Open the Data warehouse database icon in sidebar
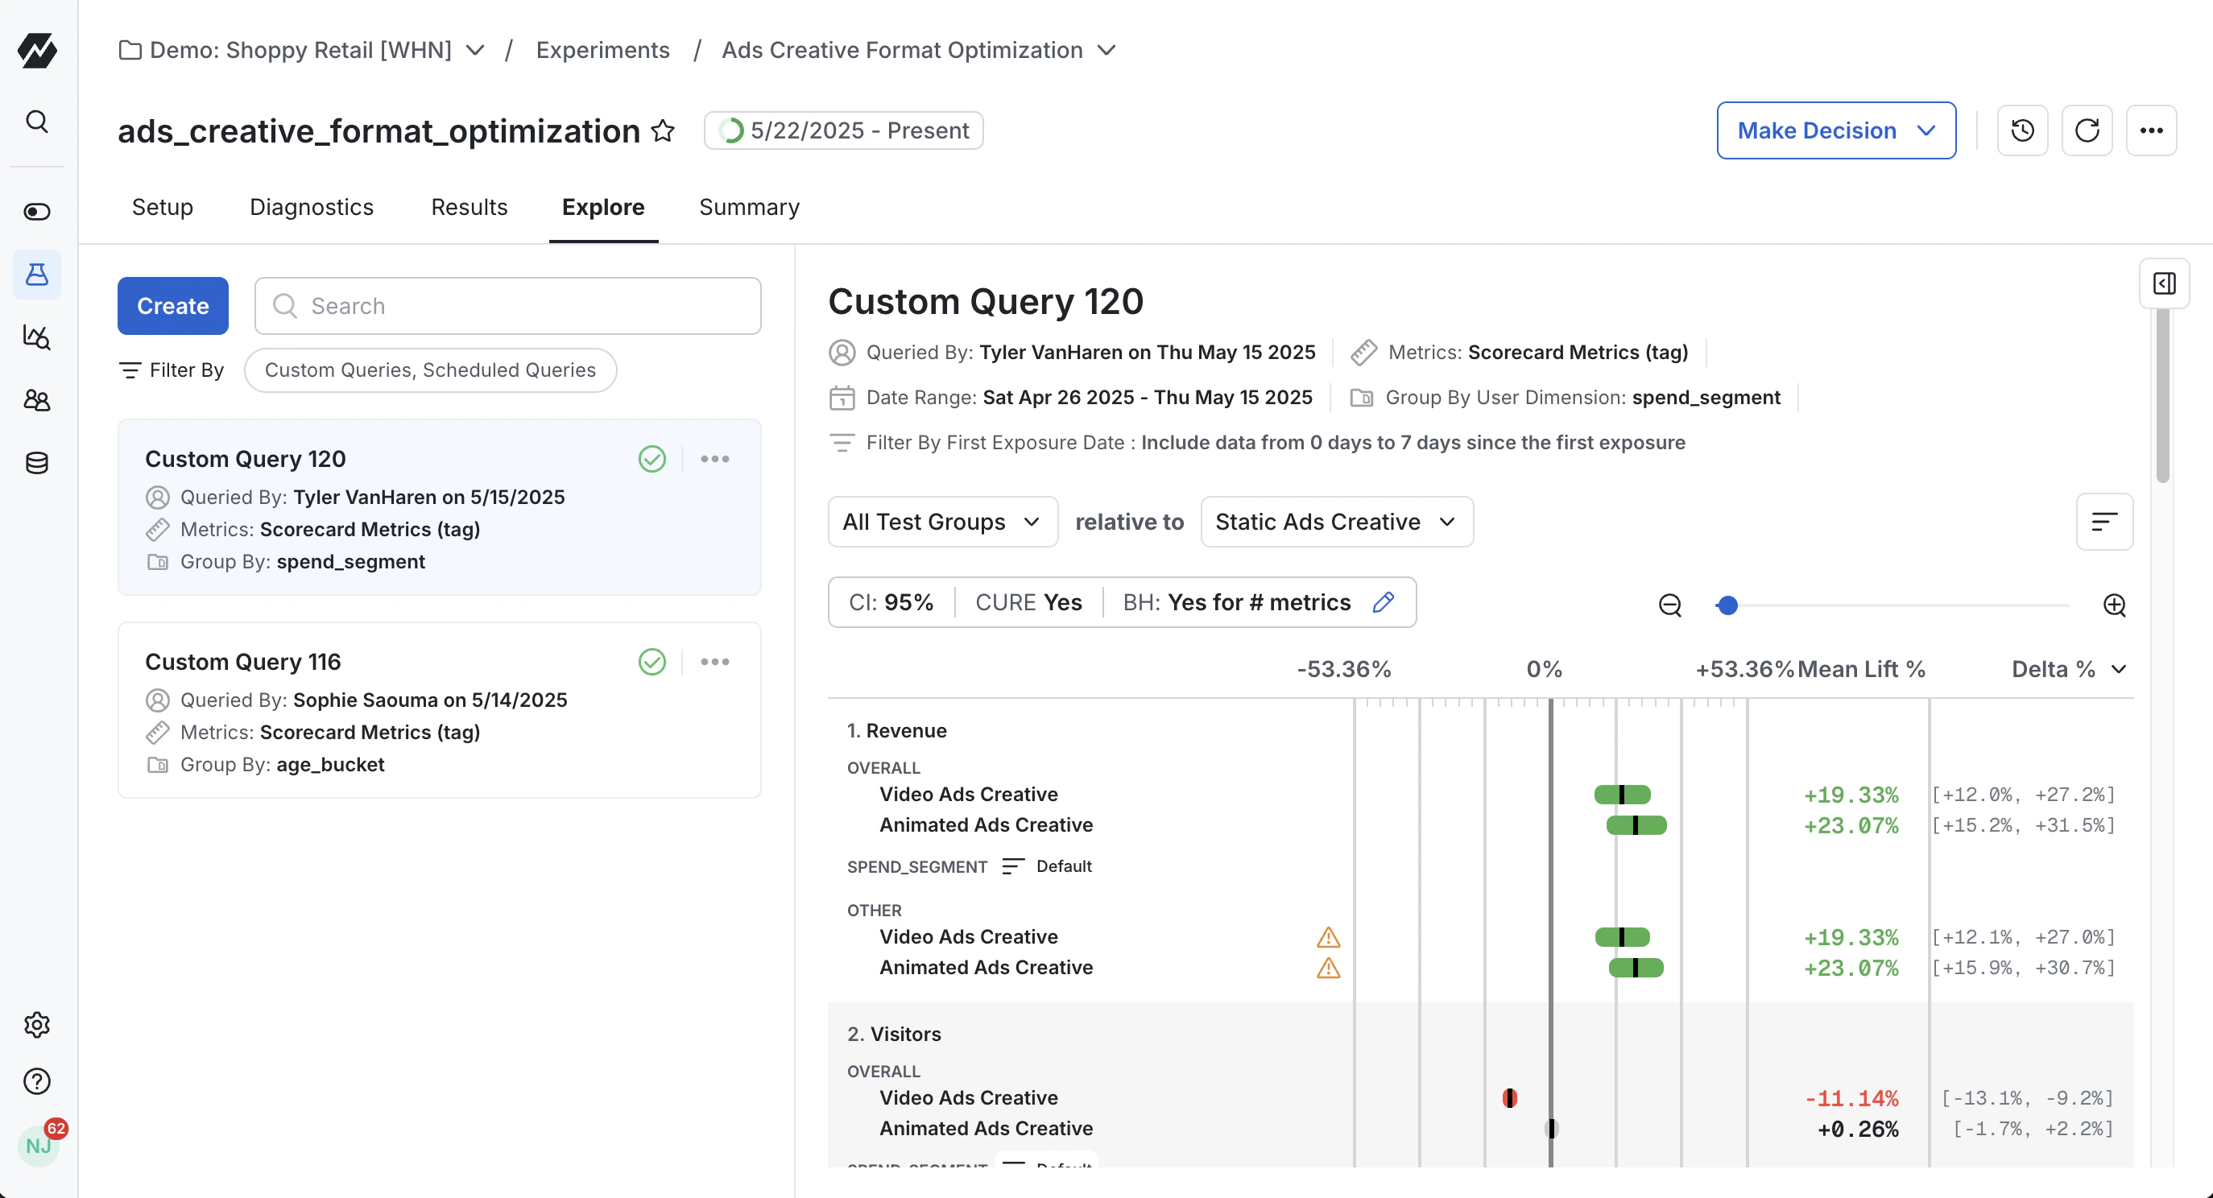Viewport: 2213px width, 1198px height. point(37,463)
